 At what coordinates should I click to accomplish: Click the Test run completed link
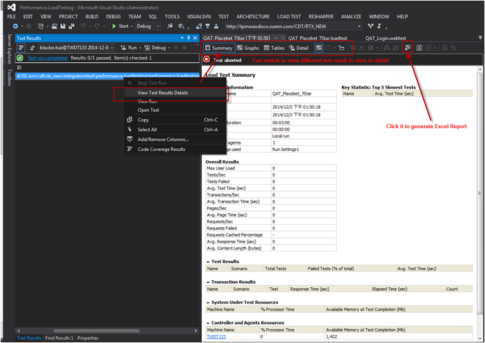pos(47,58)
